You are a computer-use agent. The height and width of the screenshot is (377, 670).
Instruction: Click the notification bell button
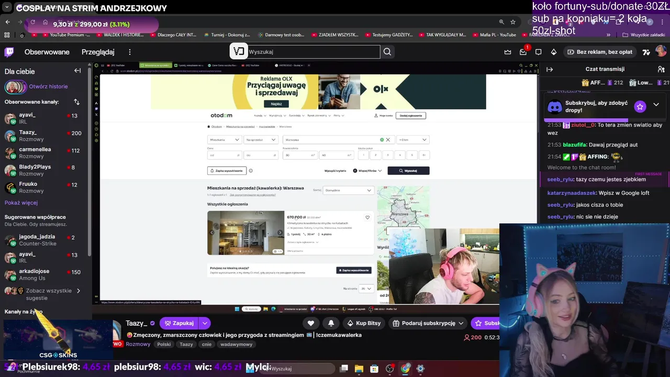pyautogui.click(x=331, y=323)
